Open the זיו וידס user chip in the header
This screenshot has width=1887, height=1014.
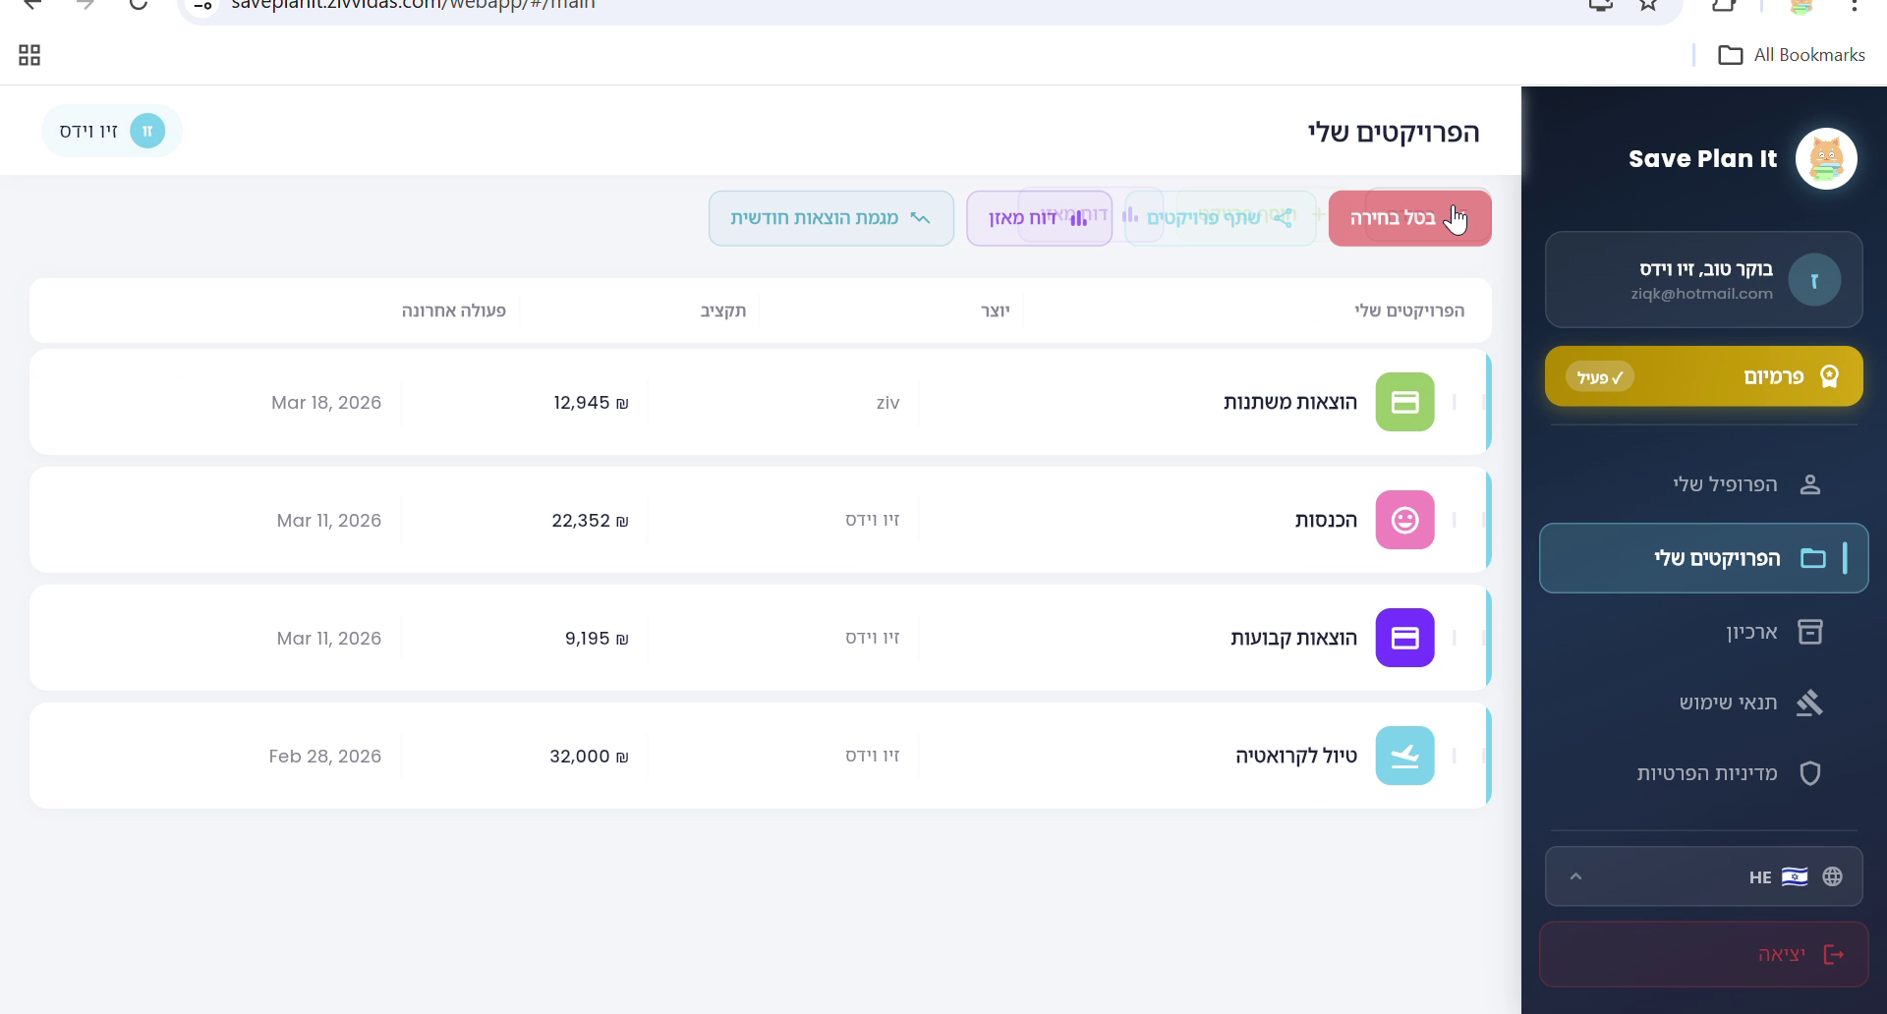[112, 131]
